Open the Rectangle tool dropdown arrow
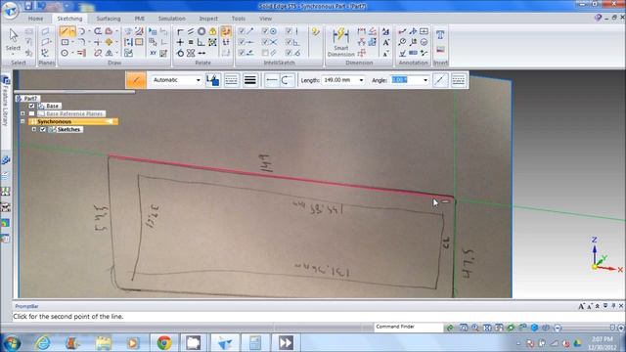Viewport: 626px width, 352px height. coord(73,42)
